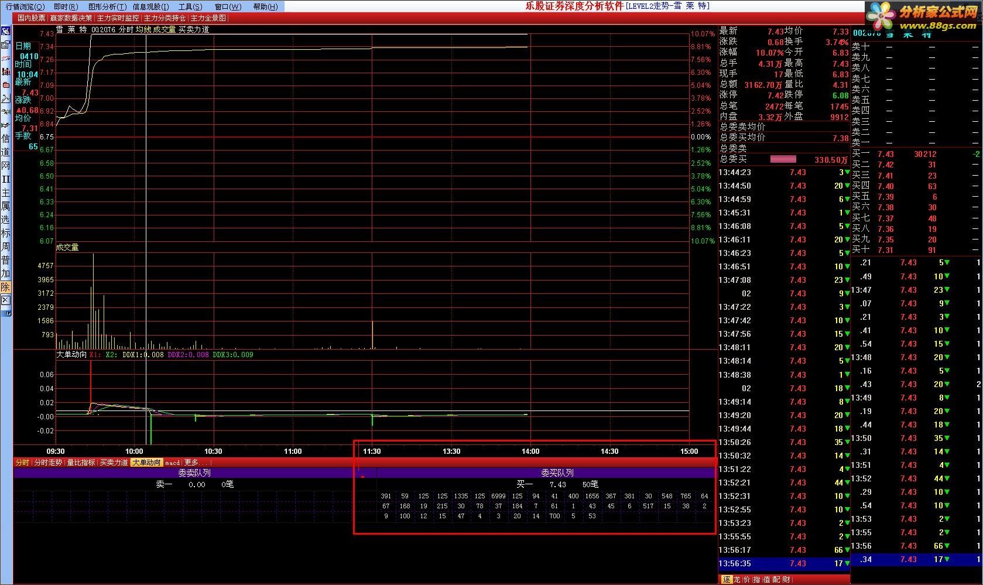Screen dimensions: 983x585
Task: Select the 买卖力道 indicator tab
Action: point(114,463)
